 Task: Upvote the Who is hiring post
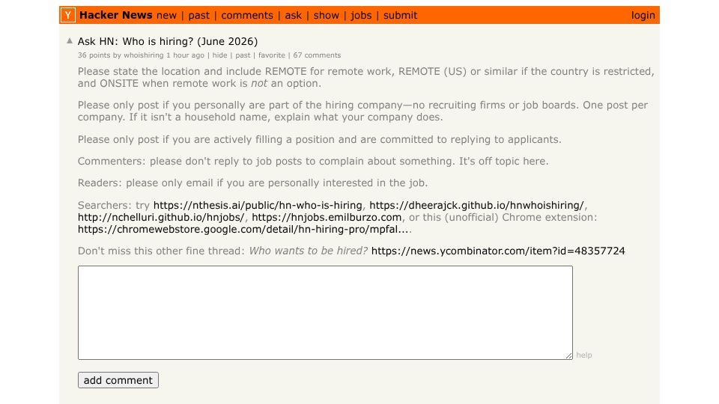tap(70, 40)
